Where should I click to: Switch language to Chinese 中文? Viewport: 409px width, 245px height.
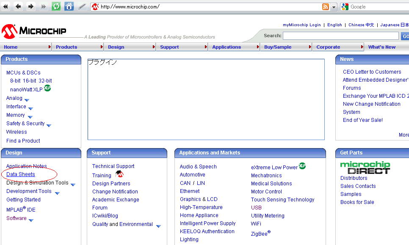[361, 25]
